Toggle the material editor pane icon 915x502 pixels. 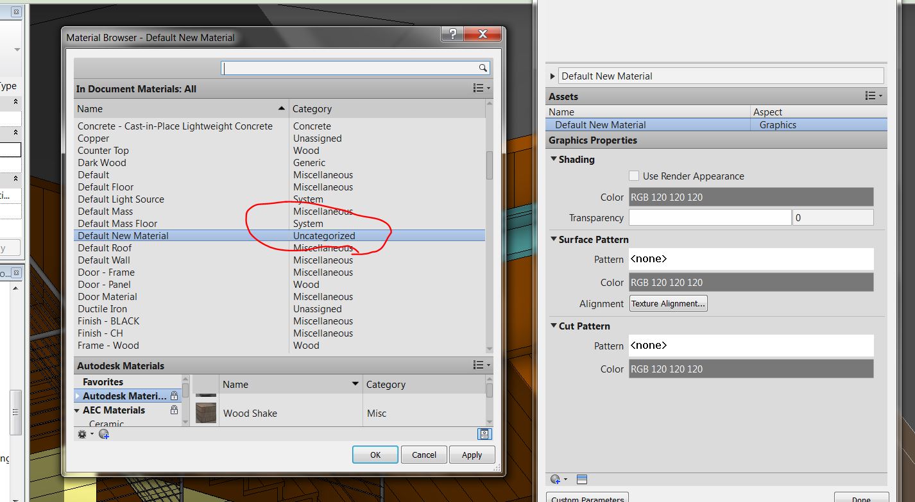pos(484,434)
